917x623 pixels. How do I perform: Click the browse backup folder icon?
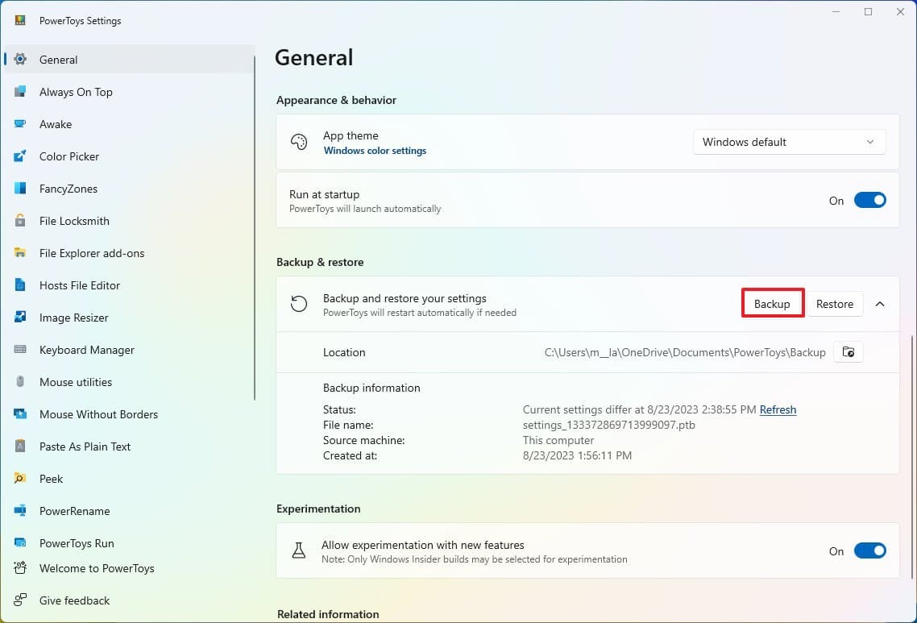[848, 352]
